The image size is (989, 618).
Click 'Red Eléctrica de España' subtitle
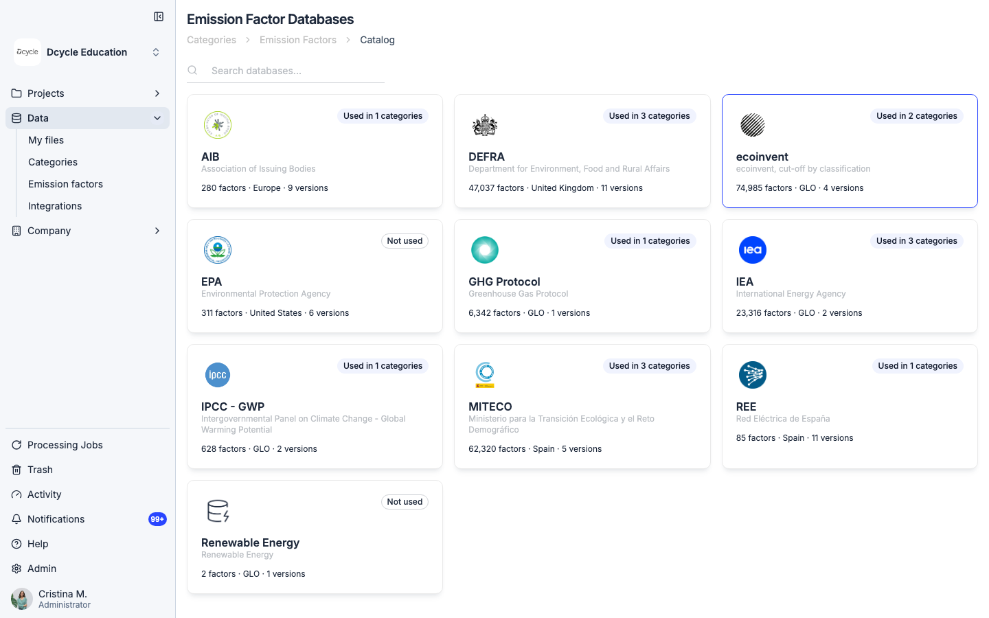783,419
